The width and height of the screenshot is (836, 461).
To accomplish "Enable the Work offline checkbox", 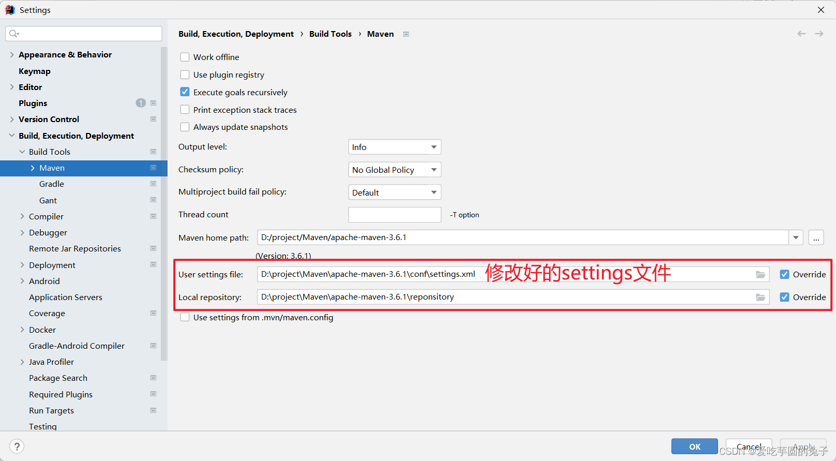I will coord(185,57).
